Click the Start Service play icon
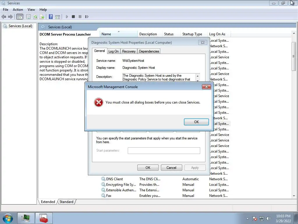The image size is (298, 224). [67, 17]
